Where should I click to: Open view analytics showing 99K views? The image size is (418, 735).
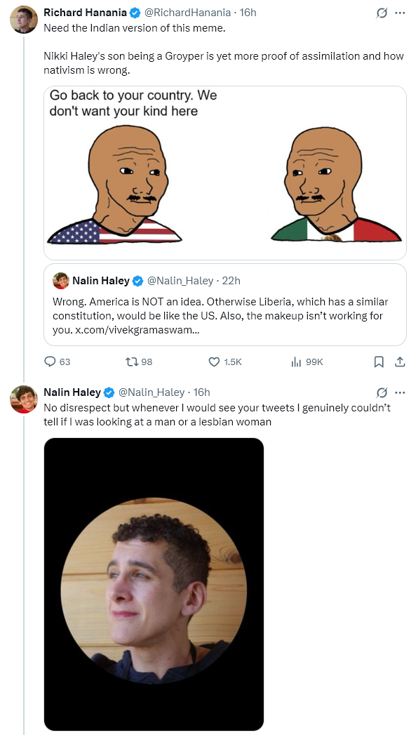(x=296, y=362)
